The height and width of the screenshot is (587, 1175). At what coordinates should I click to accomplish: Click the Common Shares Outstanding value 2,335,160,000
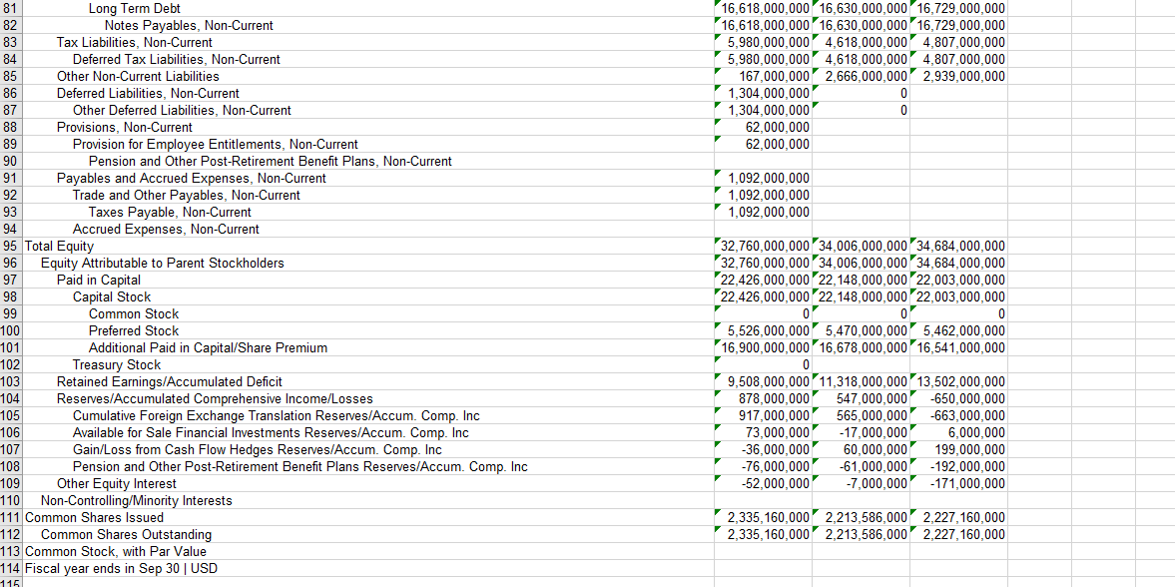(x=764, y=534)
